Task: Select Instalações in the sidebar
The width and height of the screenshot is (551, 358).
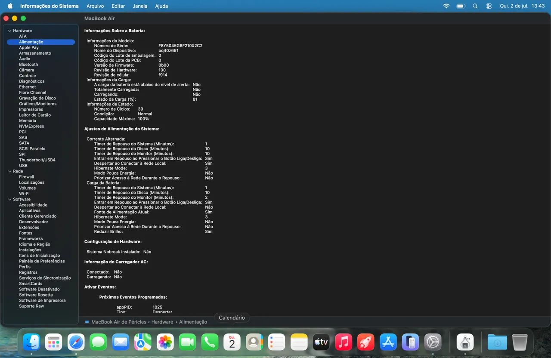Action: pyautogui.click(x=30, y=250)
